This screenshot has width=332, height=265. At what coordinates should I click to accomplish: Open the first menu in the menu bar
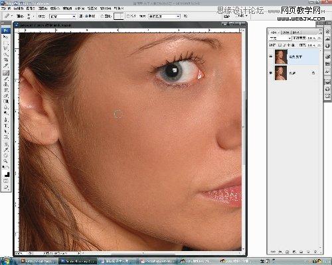click(x=5, y=9)
